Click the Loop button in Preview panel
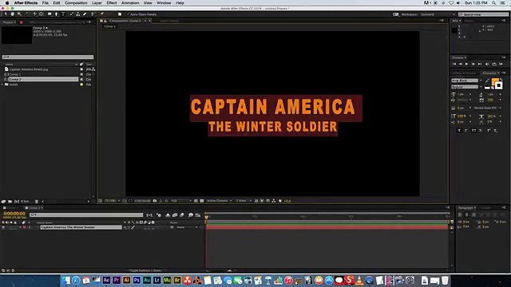The height and width of the screenshot is (287, 511). tap(494, 64)
